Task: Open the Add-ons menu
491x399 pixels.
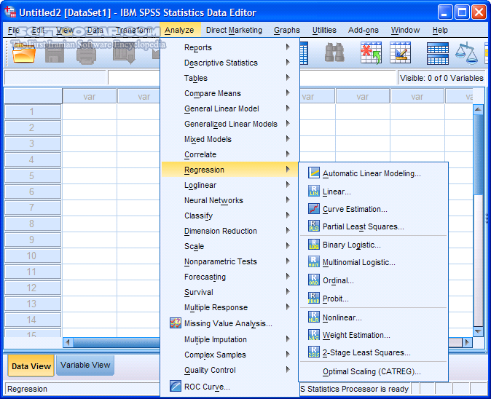Action: pos(364,30)
